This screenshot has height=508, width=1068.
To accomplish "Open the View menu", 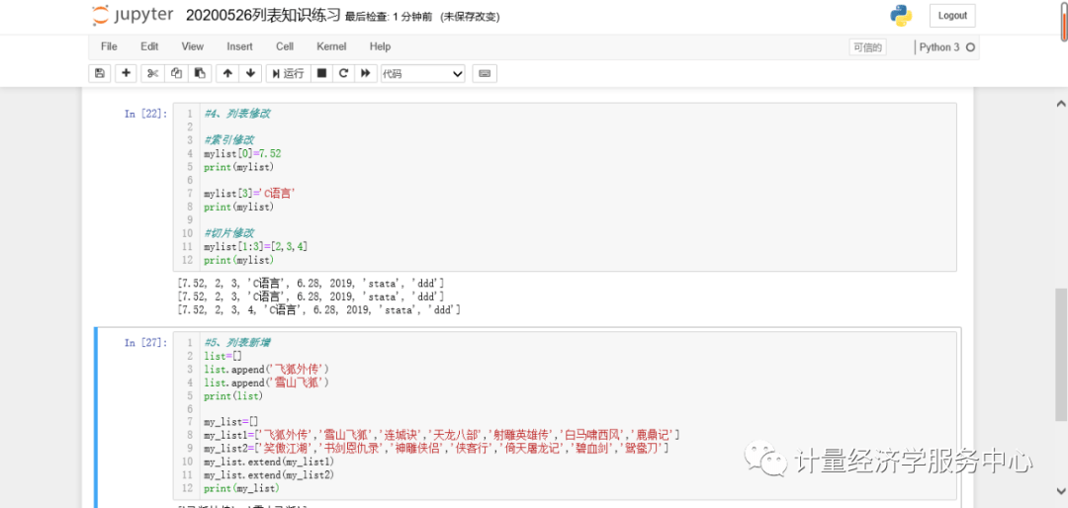I will click(x=192, y=46).
